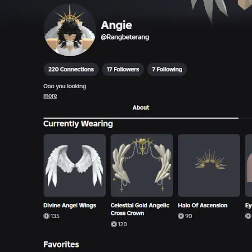Click Robux icon beside the 120 price
The height and width of the screenshot is (252, 252).
(x=114, y=224)
